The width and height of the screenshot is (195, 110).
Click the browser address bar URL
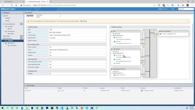tap(55, 5)
